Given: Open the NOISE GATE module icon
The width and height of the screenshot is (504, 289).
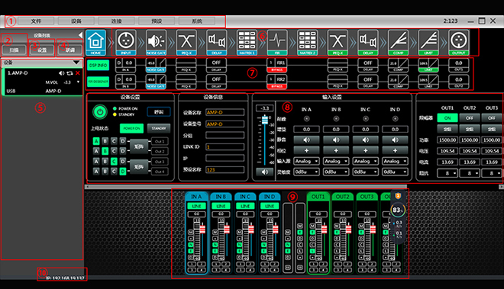Looking at the screenshot, I should coord(157,43).
